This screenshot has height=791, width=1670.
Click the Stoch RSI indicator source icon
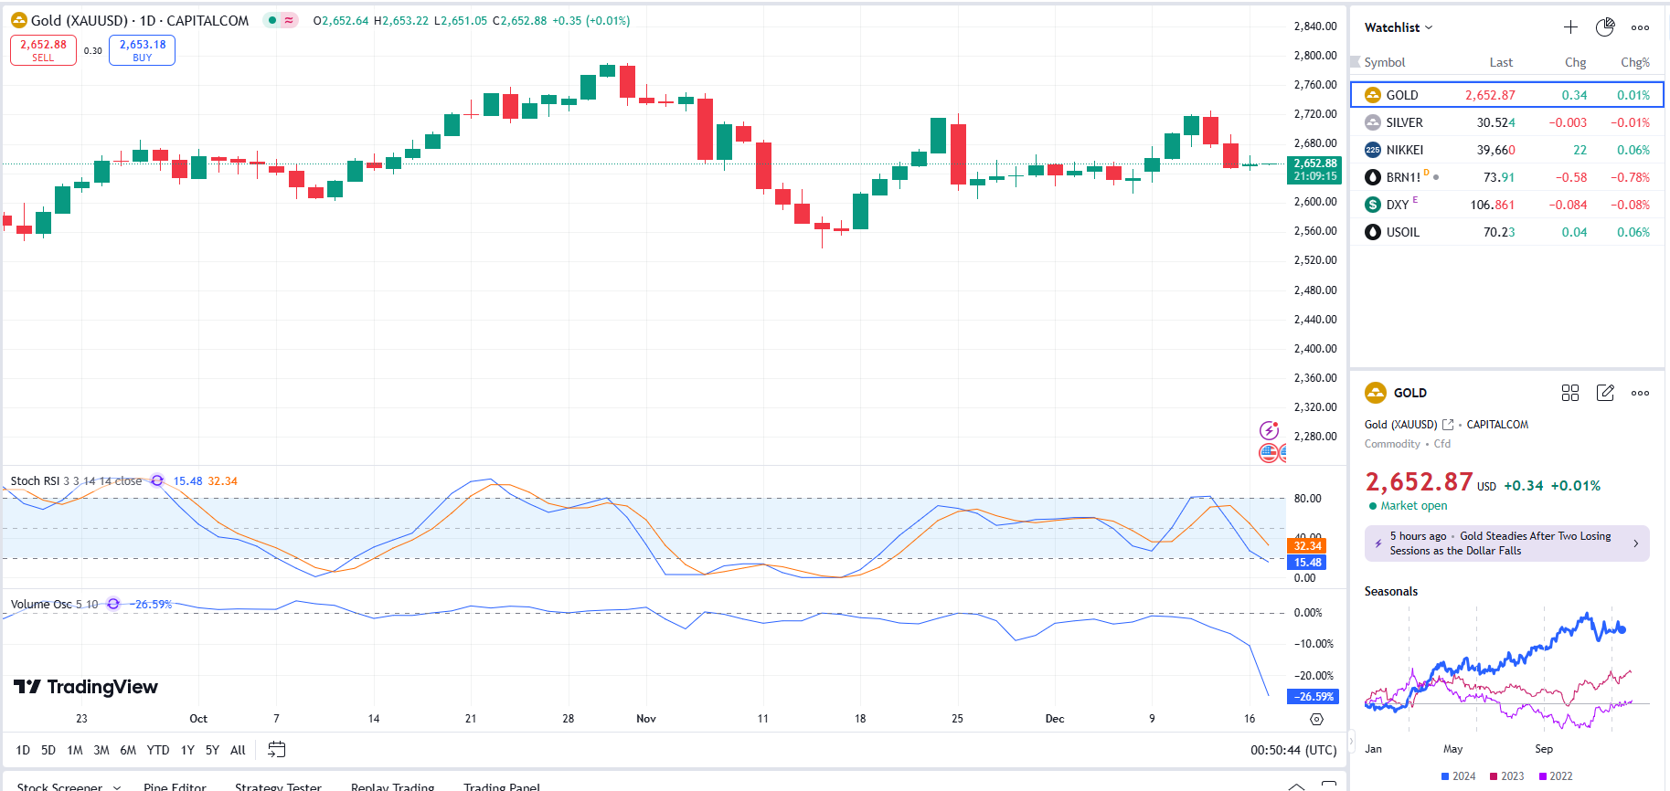coord(157,480)
